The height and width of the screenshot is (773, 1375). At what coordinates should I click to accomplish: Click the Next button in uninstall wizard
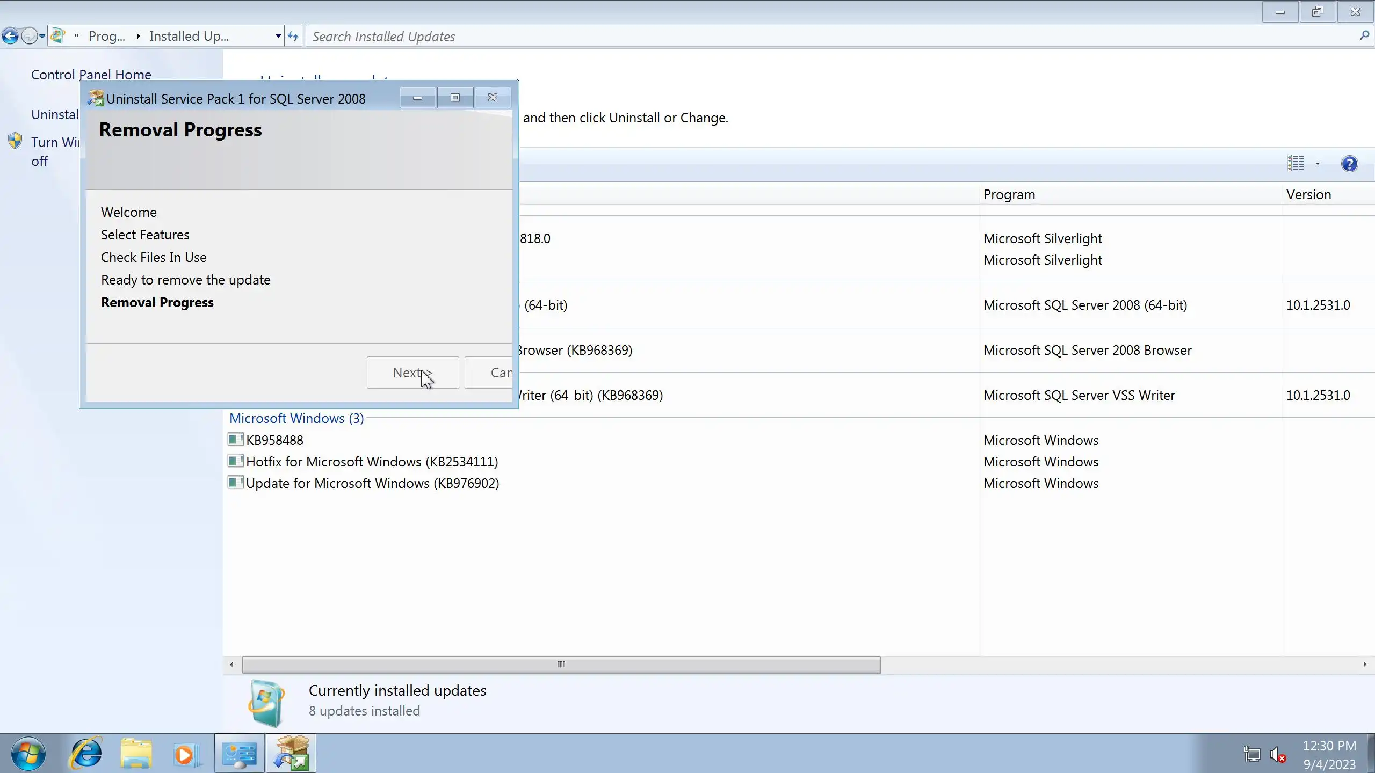point(412,373)
